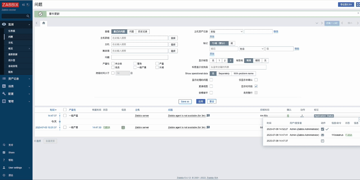Click the home filter tab icon
Image resolution: width=360 pixels, height=180 pixels.
[x=44, y=23]
